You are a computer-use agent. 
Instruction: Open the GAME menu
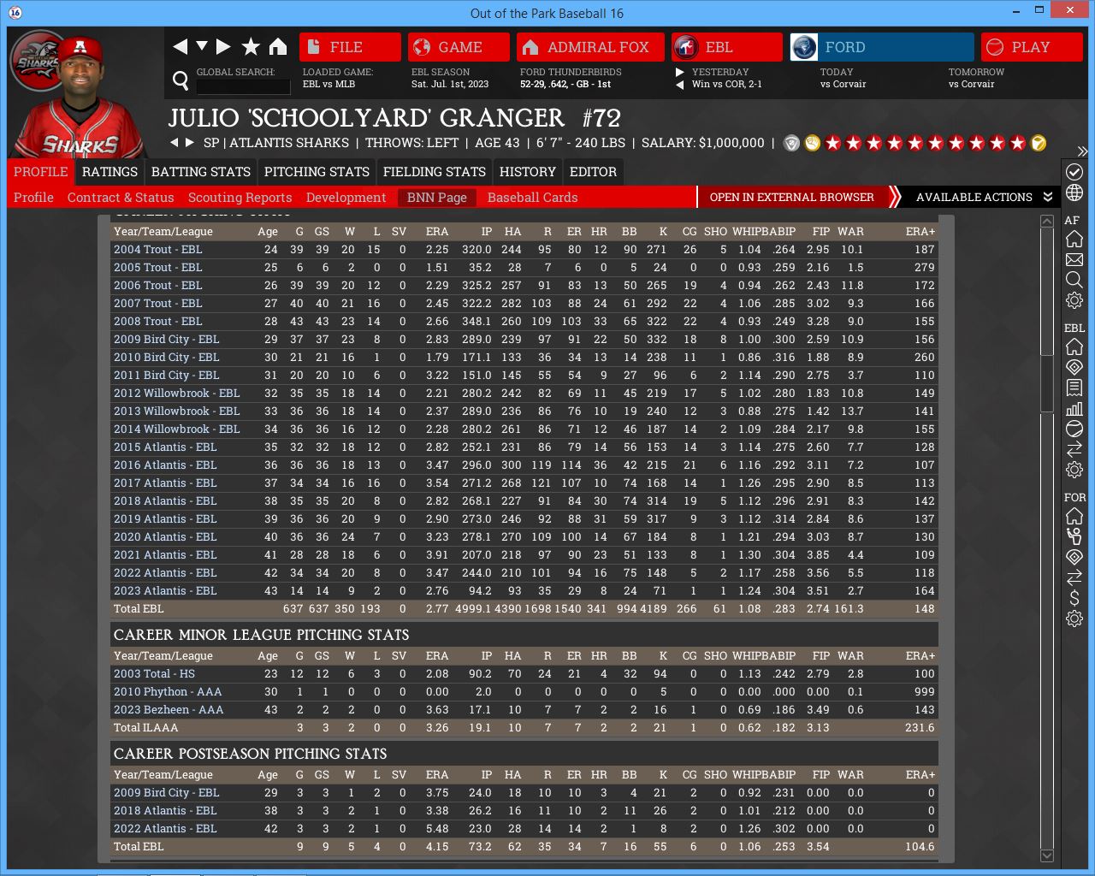(x=459, y=47)
